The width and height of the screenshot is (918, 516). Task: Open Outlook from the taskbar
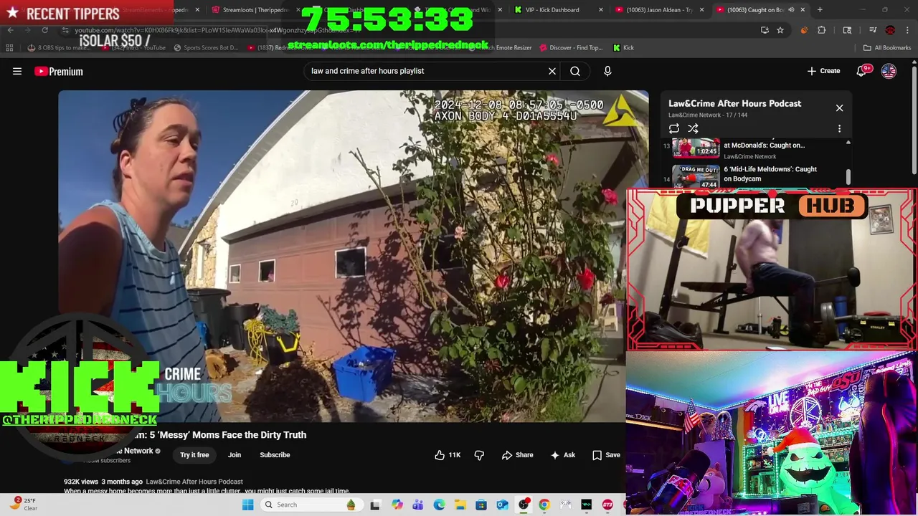pos(502,505)
